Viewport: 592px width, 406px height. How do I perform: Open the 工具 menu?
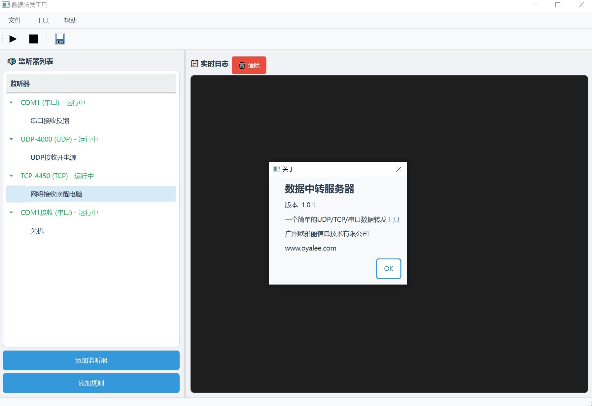tap(43, 20)
